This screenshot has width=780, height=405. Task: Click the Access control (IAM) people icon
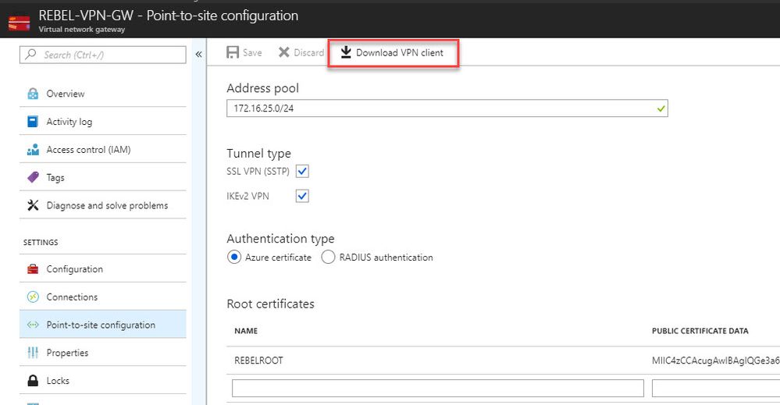(x=33, y=150)
